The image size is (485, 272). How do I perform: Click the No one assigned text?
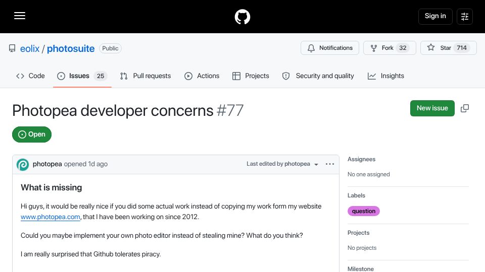(369, 175)
